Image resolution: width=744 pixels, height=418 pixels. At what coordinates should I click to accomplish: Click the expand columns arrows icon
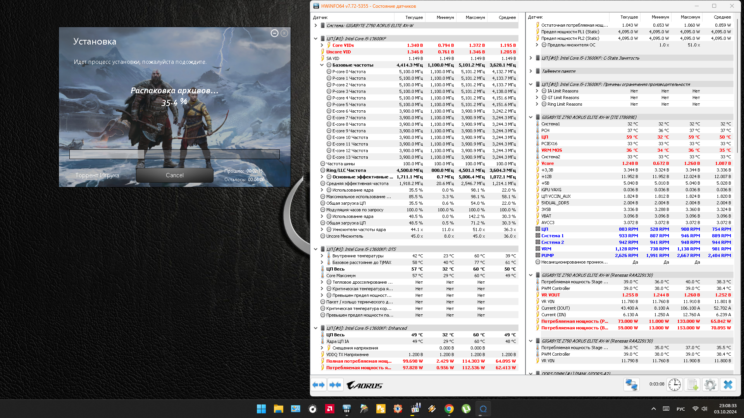[x=319, y=385]
